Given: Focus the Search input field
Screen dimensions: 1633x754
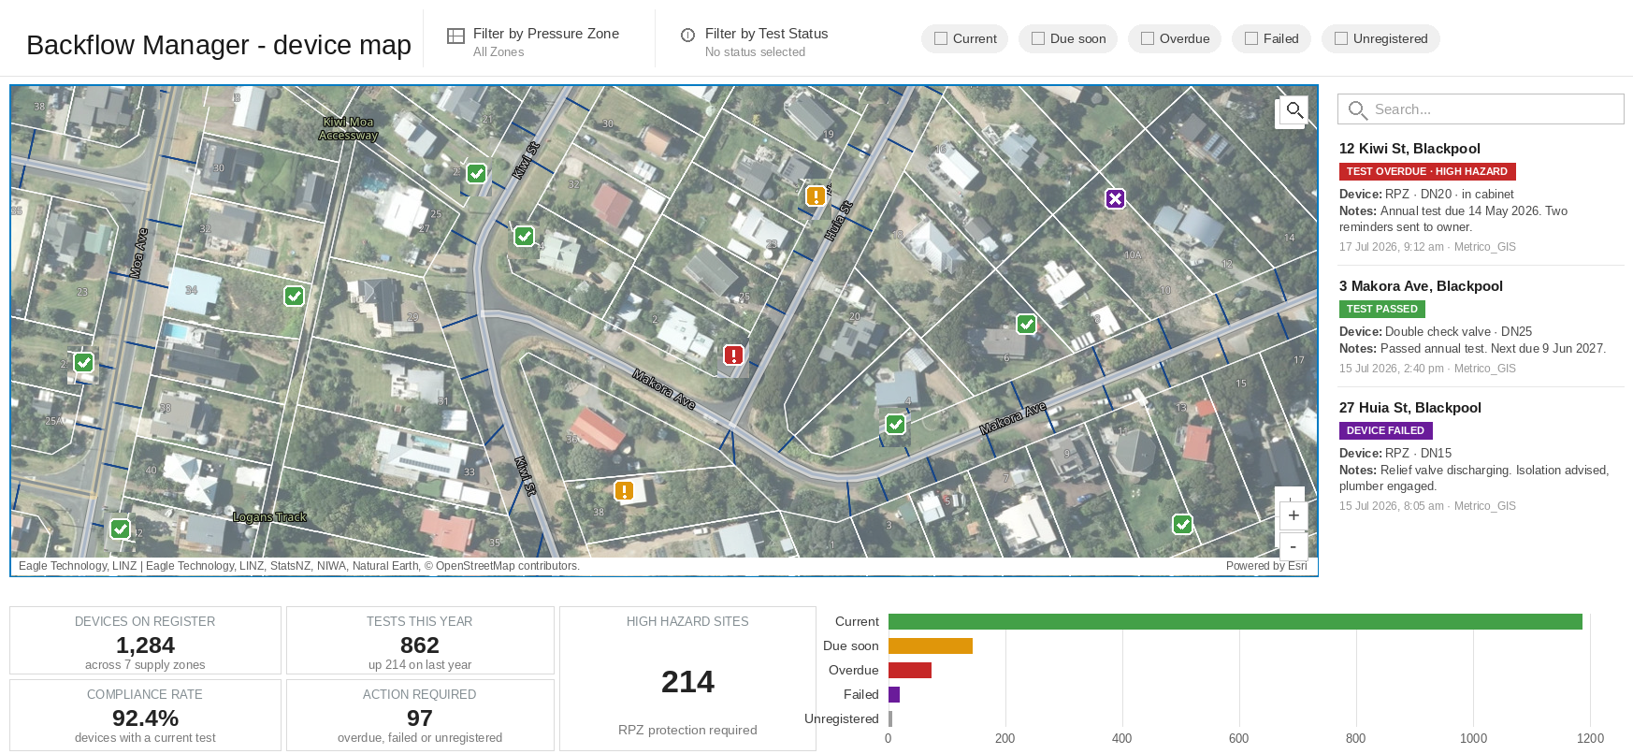Looking at the screenshot, I should [1481, 109].
